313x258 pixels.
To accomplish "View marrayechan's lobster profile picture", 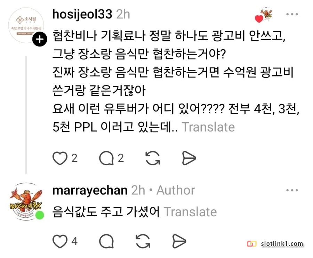I will tap(26, 202).
